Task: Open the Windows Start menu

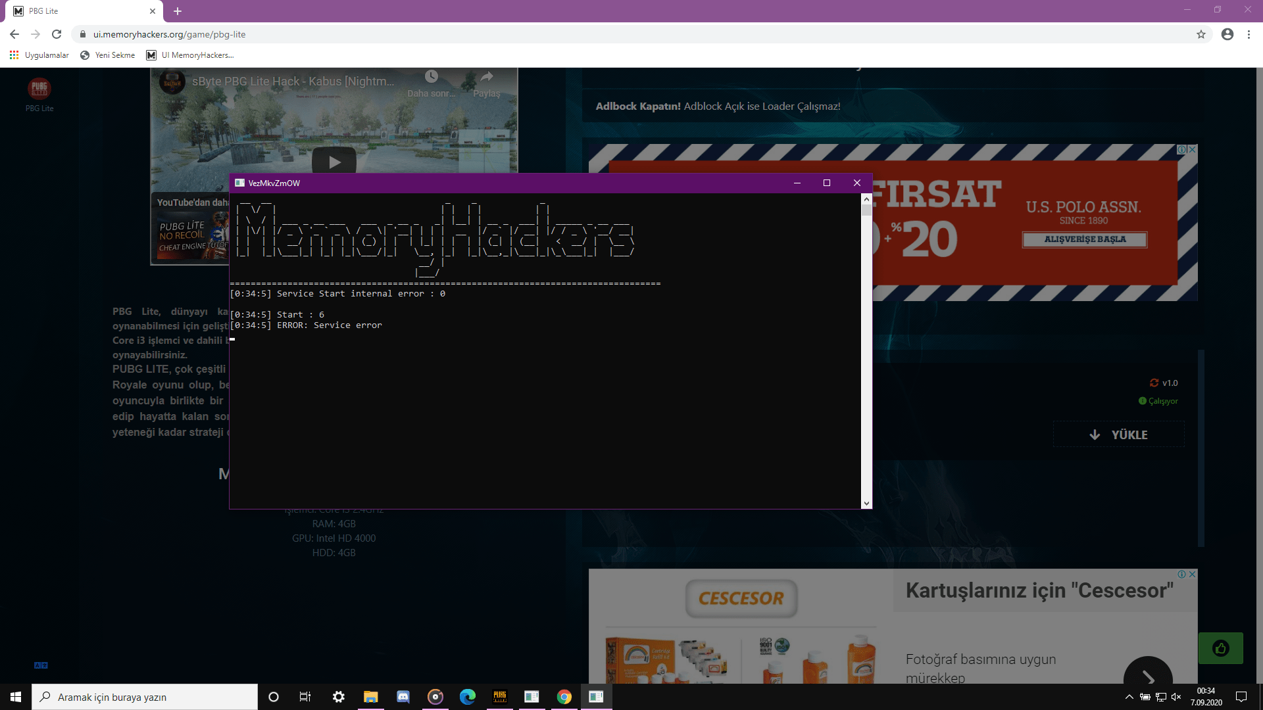Action: point(16,697)
